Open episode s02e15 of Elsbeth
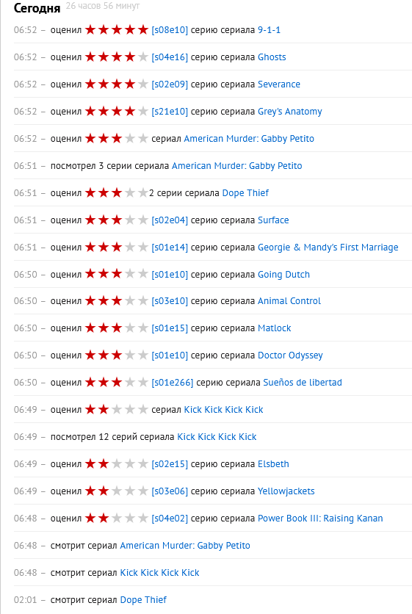412x614 pixels. pos(170,464)
